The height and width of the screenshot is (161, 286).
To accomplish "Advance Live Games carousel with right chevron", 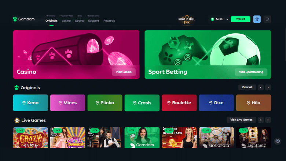I will (268, 120).
